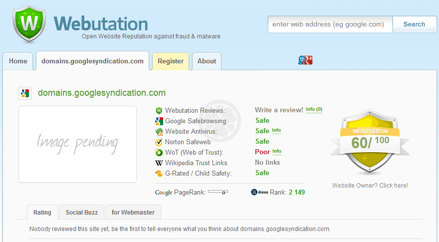This screenshot has width=439, height=242.
Task: Click the Webutation shield logo
Action: (29, 24)
